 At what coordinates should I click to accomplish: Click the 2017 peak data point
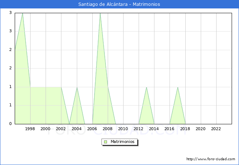(178, 87)
